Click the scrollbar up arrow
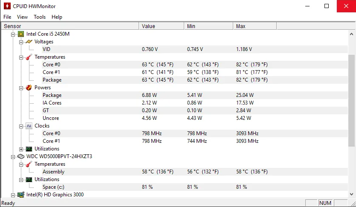The height and width of the screenshot is (207, 356). tap(351, 34)
